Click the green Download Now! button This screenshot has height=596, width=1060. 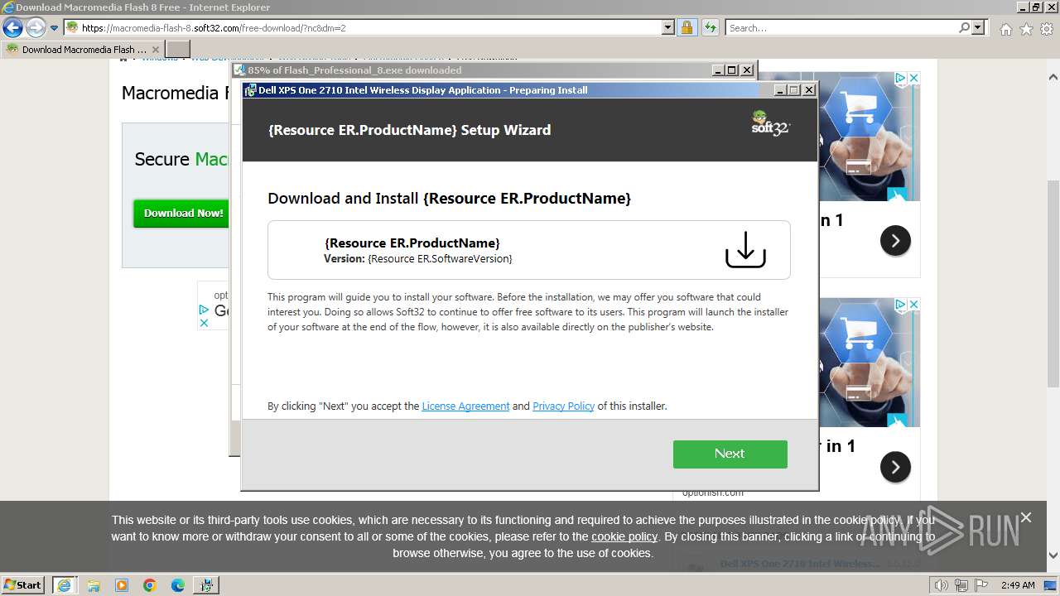[183, 213]
